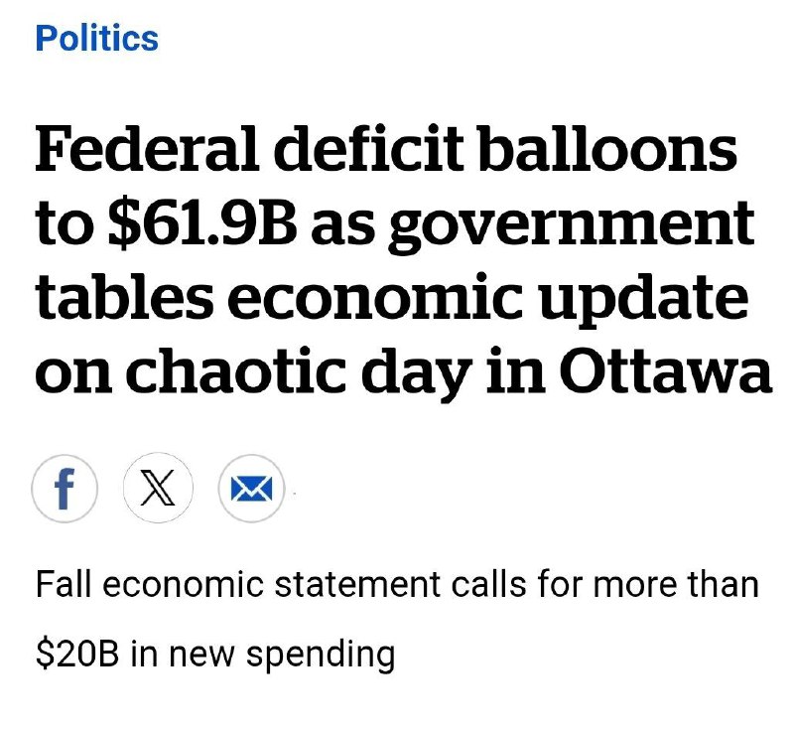Click 'new spending' in the subheadline
This screenshot has width=794, height=731.
282,656
